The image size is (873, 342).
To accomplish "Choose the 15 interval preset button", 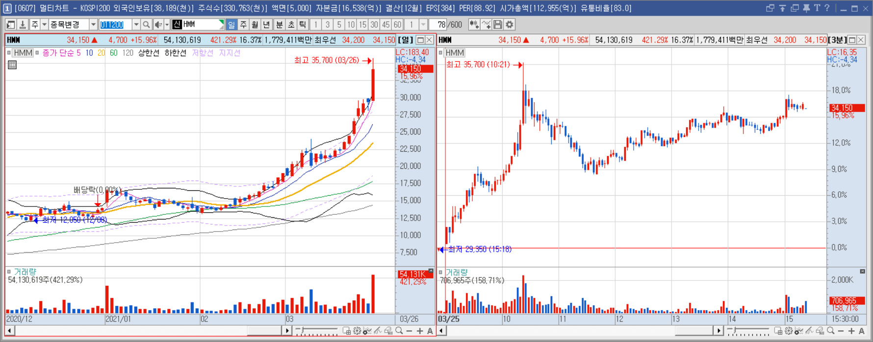I will coord(362,24).
